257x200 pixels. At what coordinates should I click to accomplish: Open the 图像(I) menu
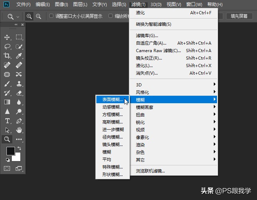(x=61, y=4)
